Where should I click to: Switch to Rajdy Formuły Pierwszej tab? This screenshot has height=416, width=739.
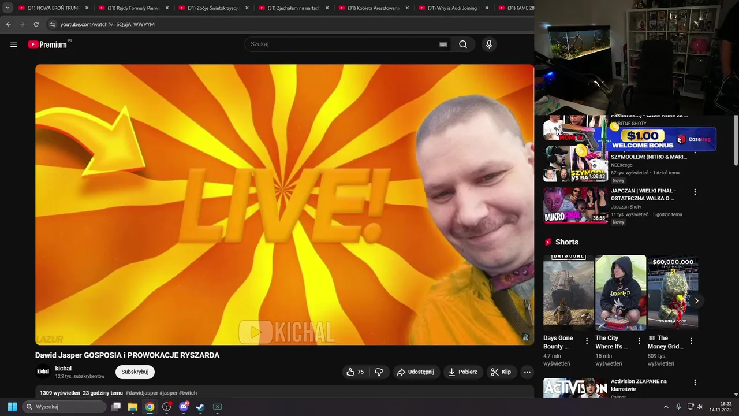click(x=133, y=8)
